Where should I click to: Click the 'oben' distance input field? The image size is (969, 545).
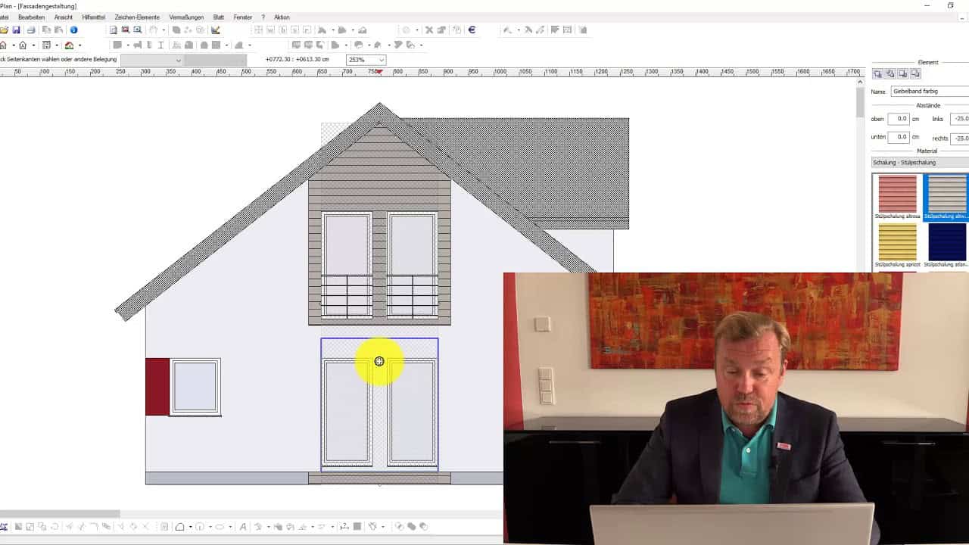pos(899,119)
